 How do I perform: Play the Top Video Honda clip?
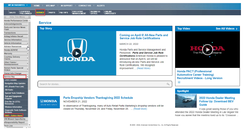207,50
